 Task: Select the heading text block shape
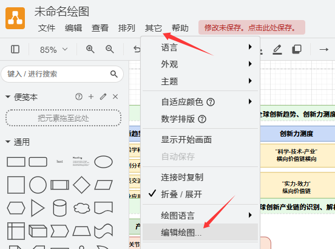coord(81,162)
